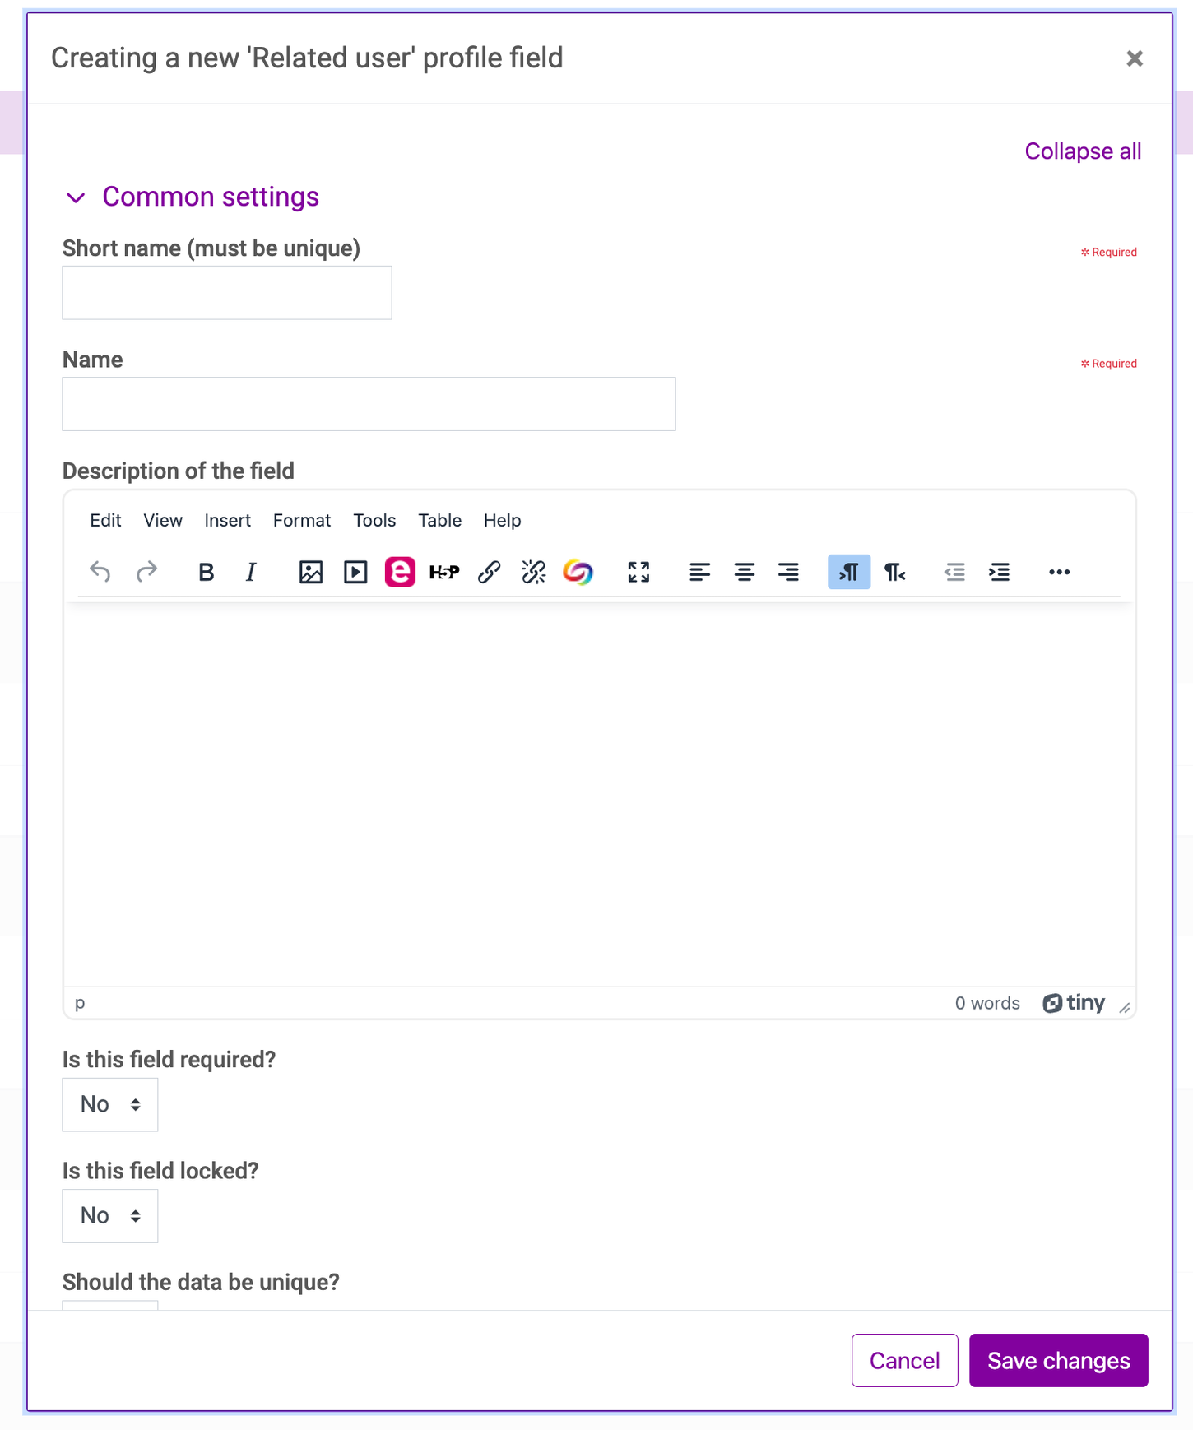Center align the description text
Screen dimensions: 1193x1430
(x=745, y=572)
